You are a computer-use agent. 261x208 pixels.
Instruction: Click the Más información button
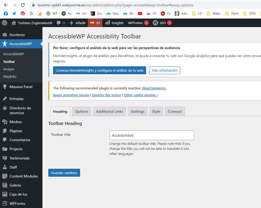pyautogui.click(x=165, y=70)
